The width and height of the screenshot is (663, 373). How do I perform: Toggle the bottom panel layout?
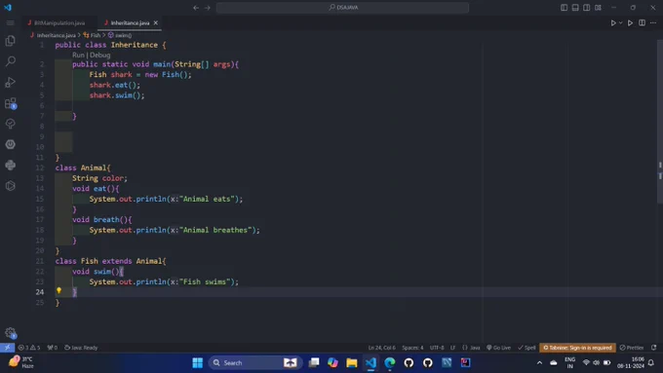[x=575, y=8]
